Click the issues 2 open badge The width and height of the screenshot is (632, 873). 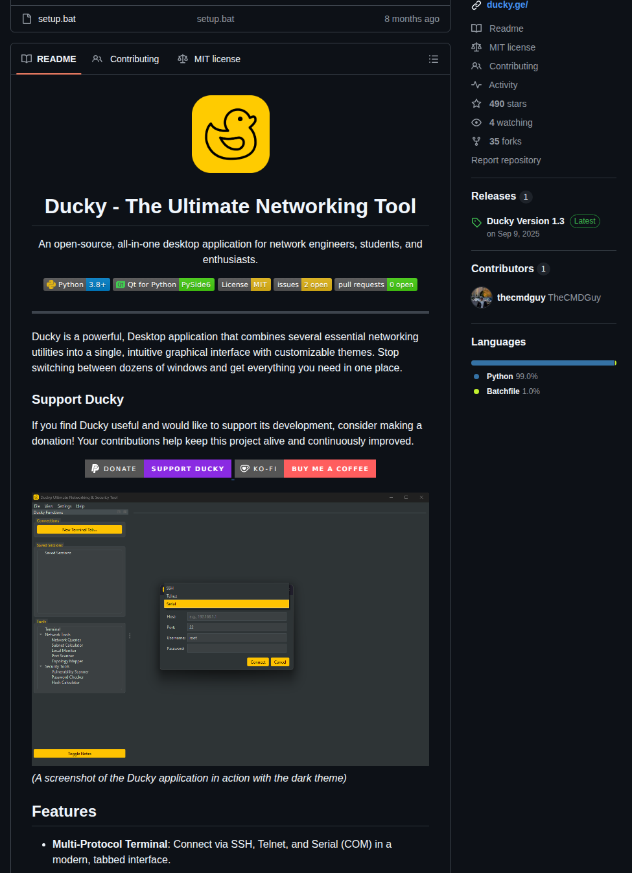coord(303,285)
